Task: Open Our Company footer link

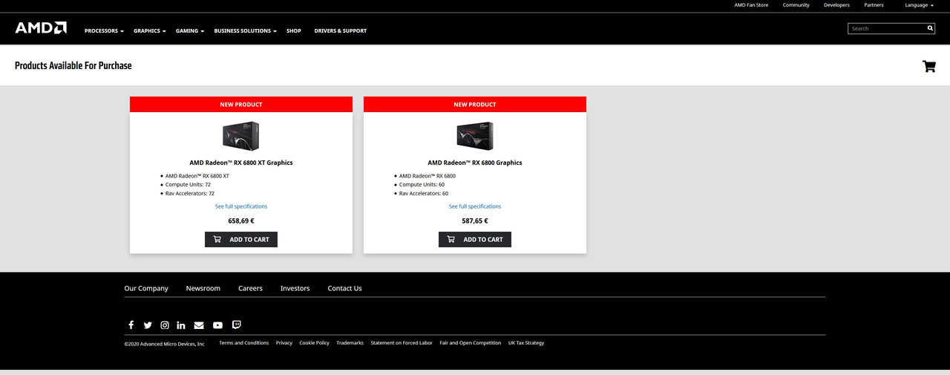Action: pyautogui.click(x=146, y=288)
